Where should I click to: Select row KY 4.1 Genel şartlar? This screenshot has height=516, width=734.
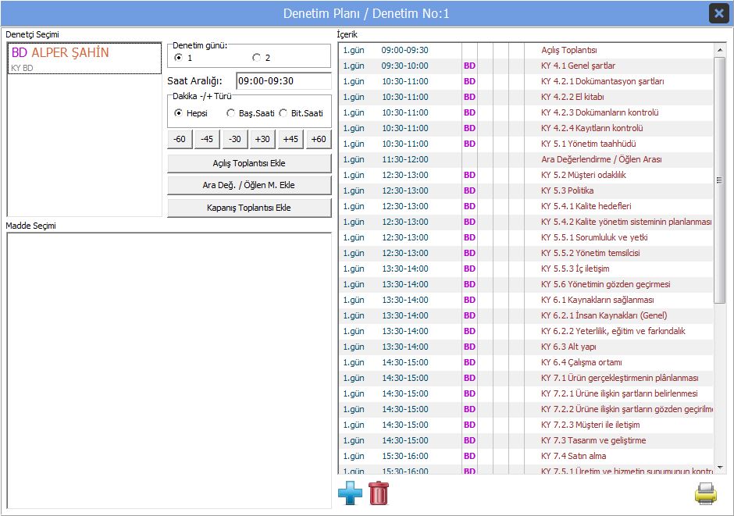[526, 66]
